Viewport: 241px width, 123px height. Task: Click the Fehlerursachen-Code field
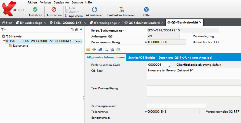point(159,65)
